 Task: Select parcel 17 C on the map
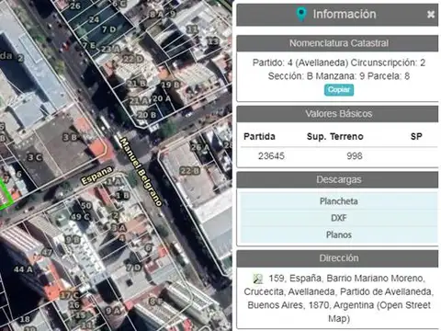(x=70, y=295)
